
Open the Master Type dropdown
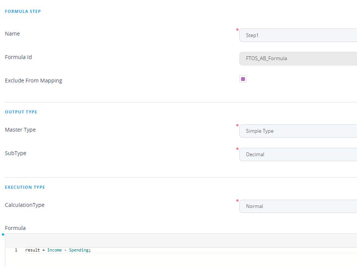(298, 131)
